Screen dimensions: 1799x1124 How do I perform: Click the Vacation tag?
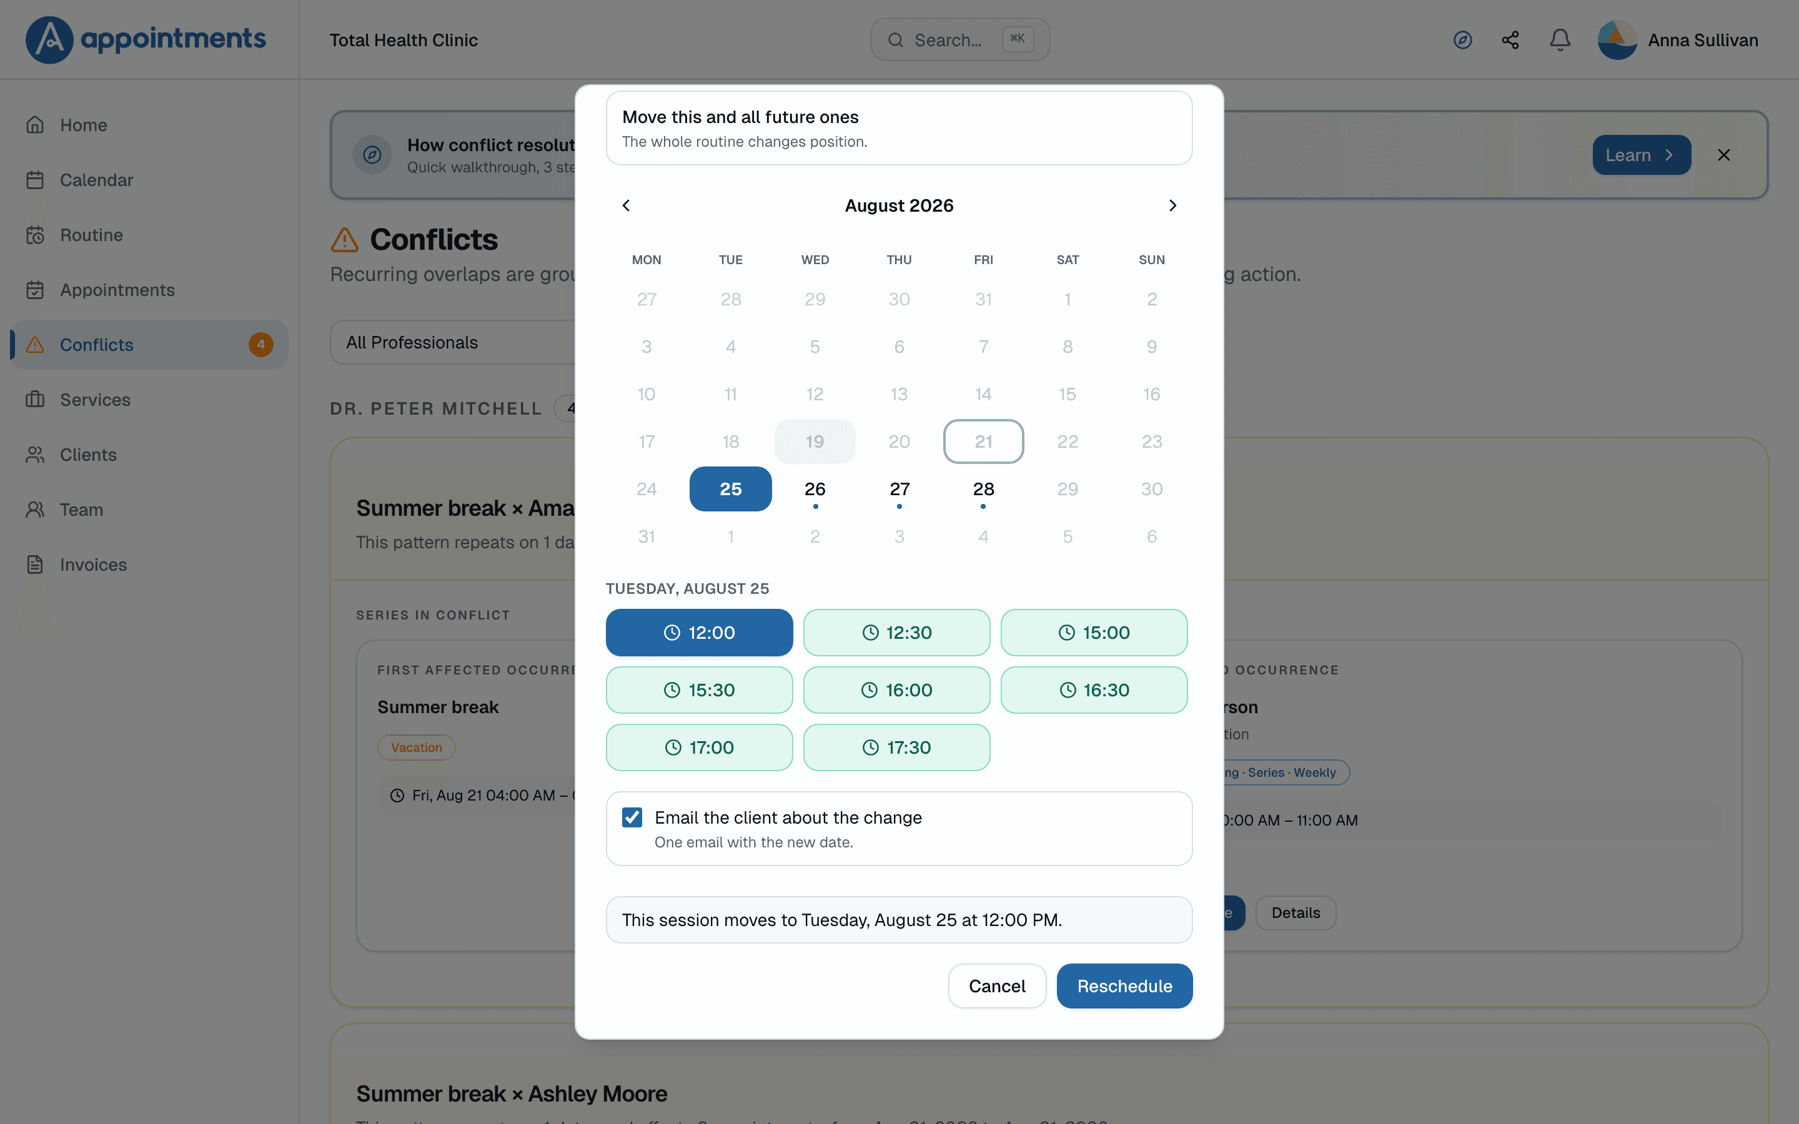tap(416, 748)
